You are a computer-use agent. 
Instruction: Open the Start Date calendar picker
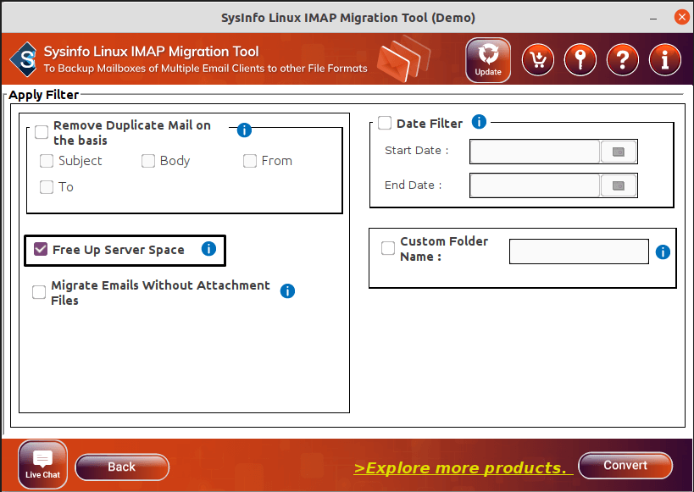(619, 152)
